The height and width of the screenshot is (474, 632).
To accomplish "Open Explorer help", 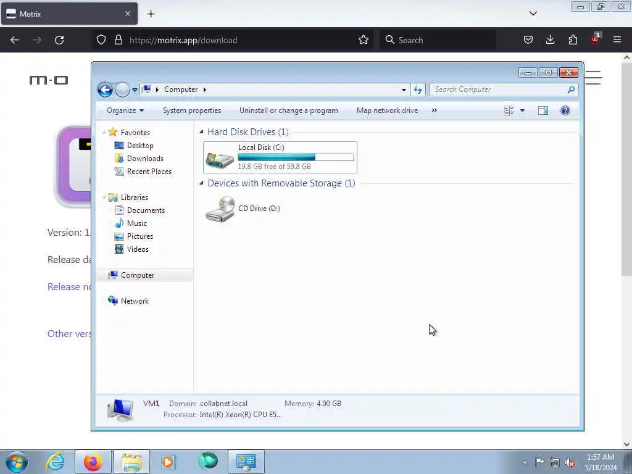I will [x=565, y=110].
